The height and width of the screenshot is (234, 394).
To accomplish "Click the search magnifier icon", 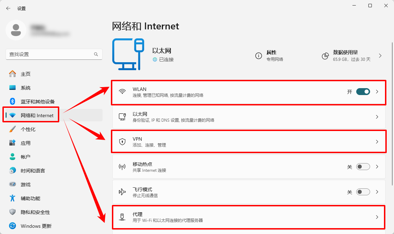I will point(96,54).
